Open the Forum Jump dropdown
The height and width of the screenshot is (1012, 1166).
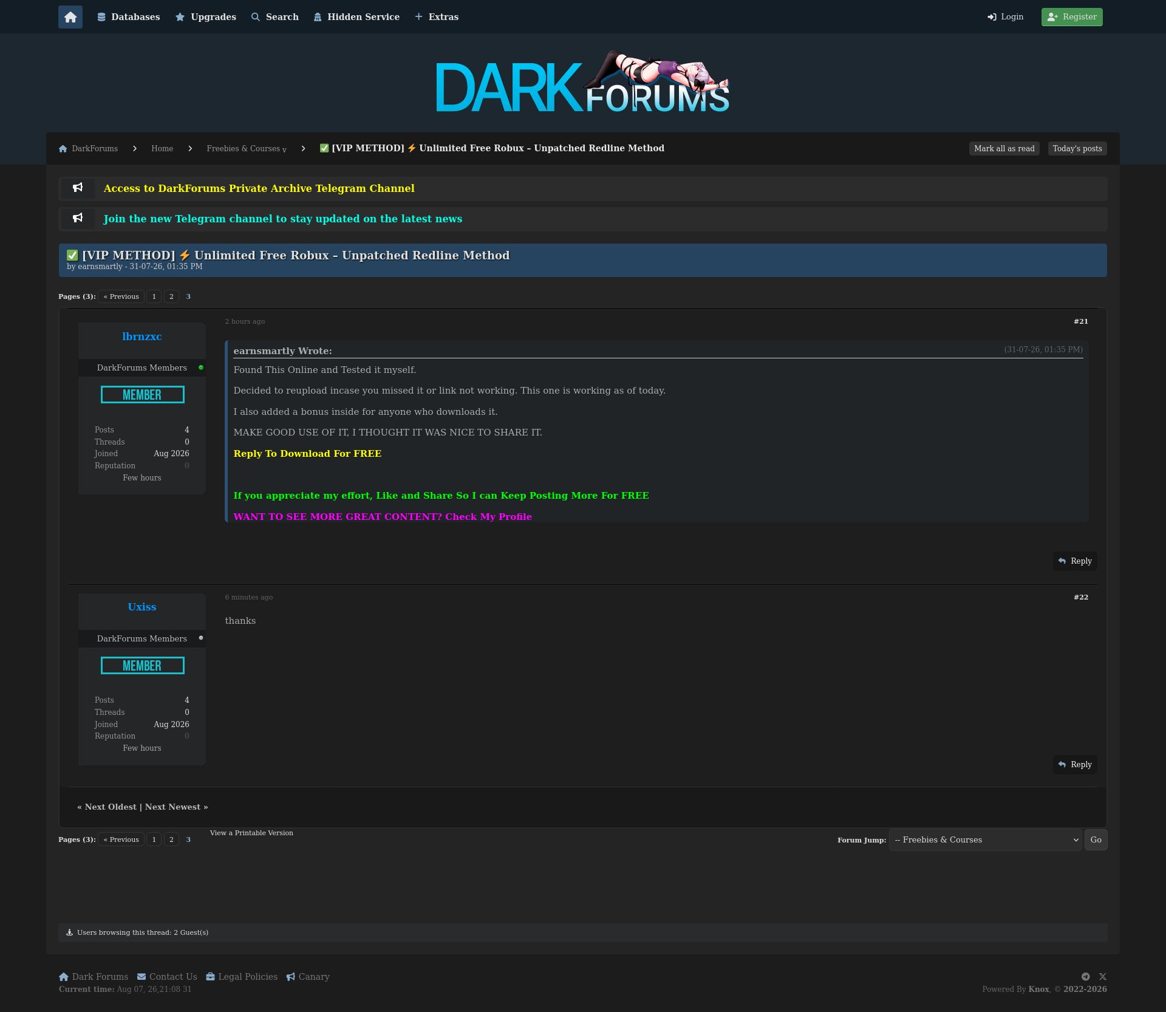[x=985, y=840]
